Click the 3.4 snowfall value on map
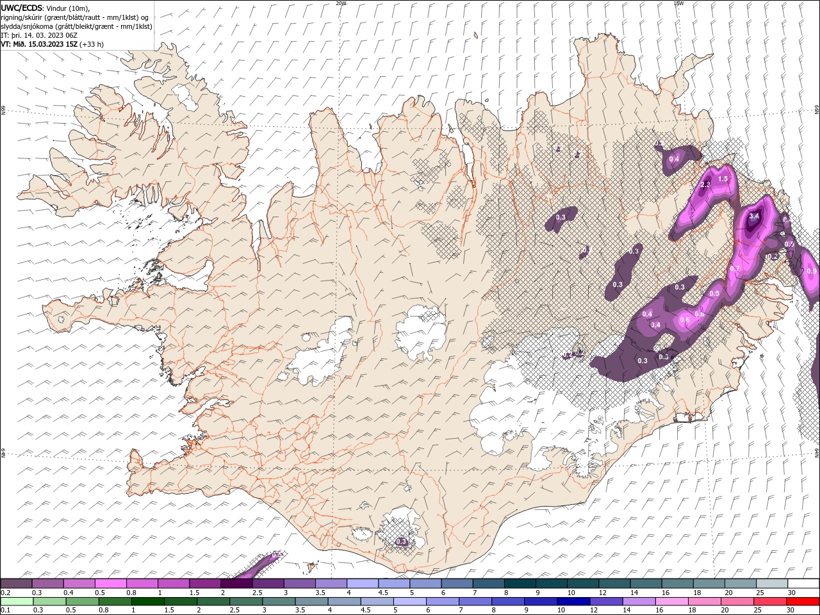 point(754,217)
